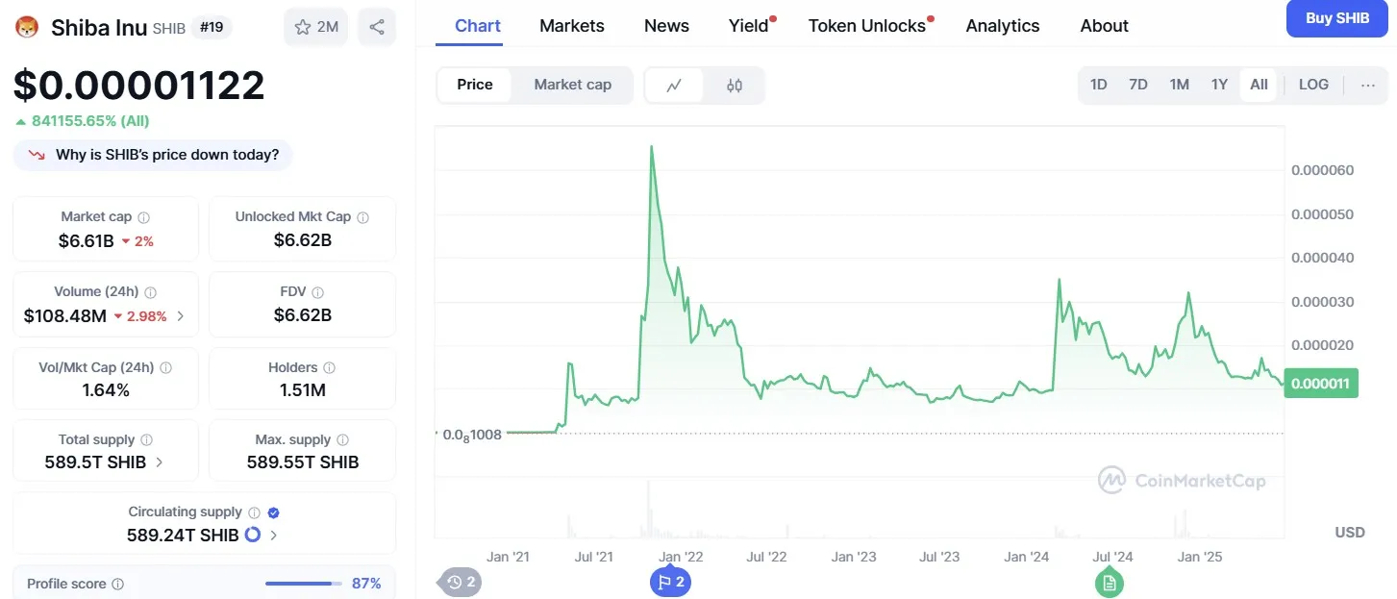Open the Chart tab

tap(478, 25)
